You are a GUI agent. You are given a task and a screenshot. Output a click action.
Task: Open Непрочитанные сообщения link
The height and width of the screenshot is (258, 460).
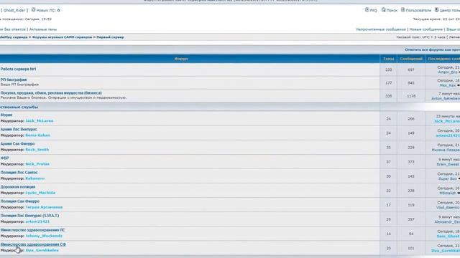point(381,29)
